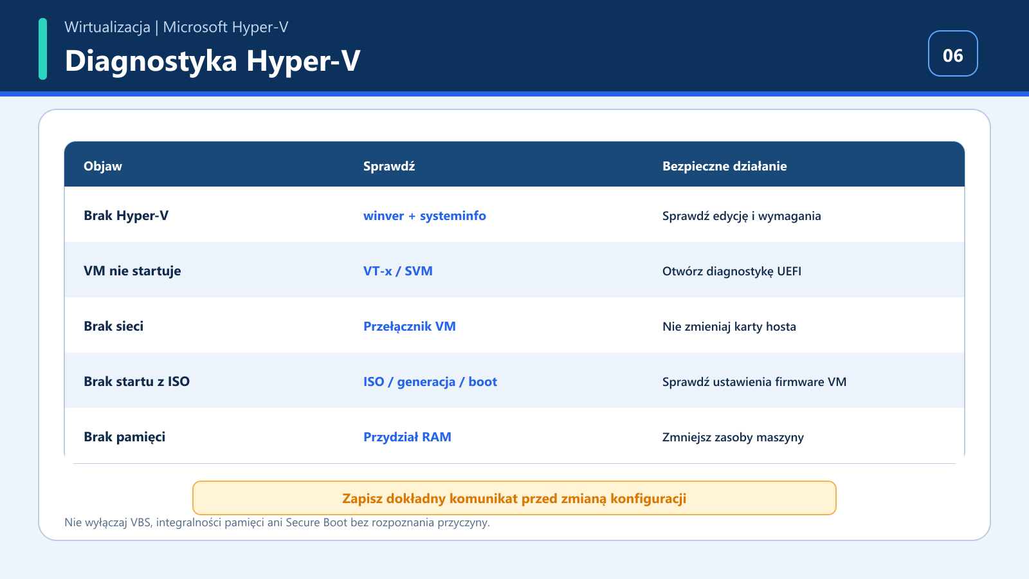Click the footnote about VBS and Secure Boot
The width and height of the screenshot is (1029, 579).
click(277, 522)
